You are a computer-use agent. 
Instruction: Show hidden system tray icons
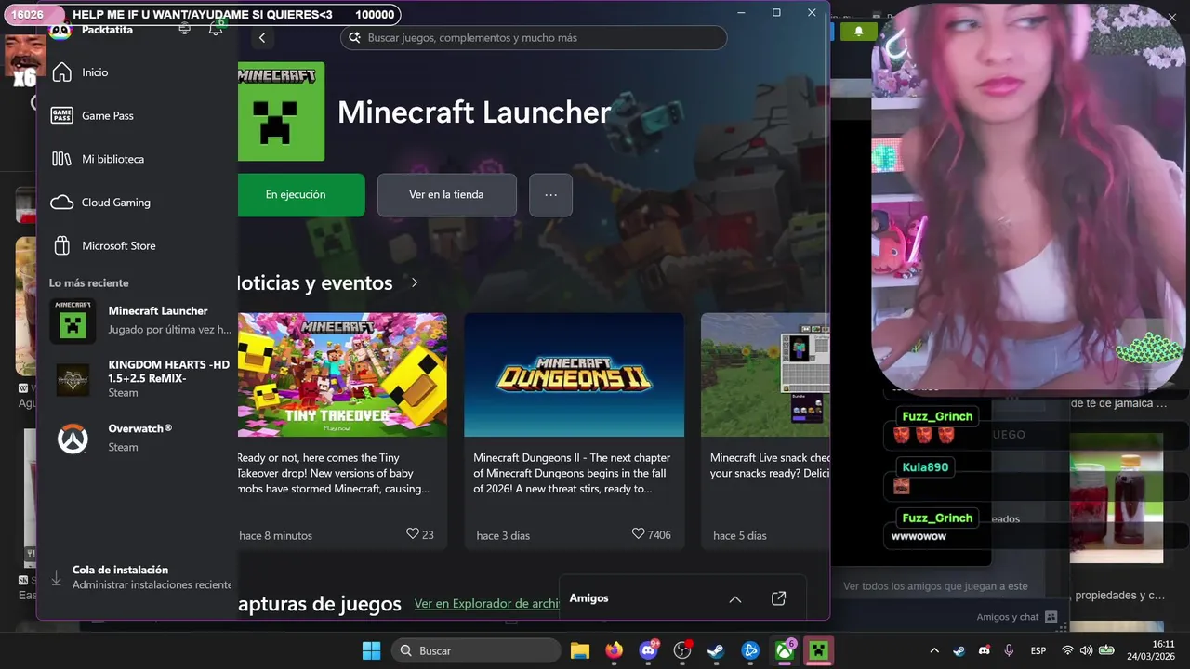[x=934, y=650]
